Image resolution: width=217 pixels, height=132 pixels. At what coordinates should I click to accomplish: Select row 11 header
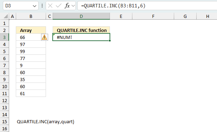click(5, 93)
